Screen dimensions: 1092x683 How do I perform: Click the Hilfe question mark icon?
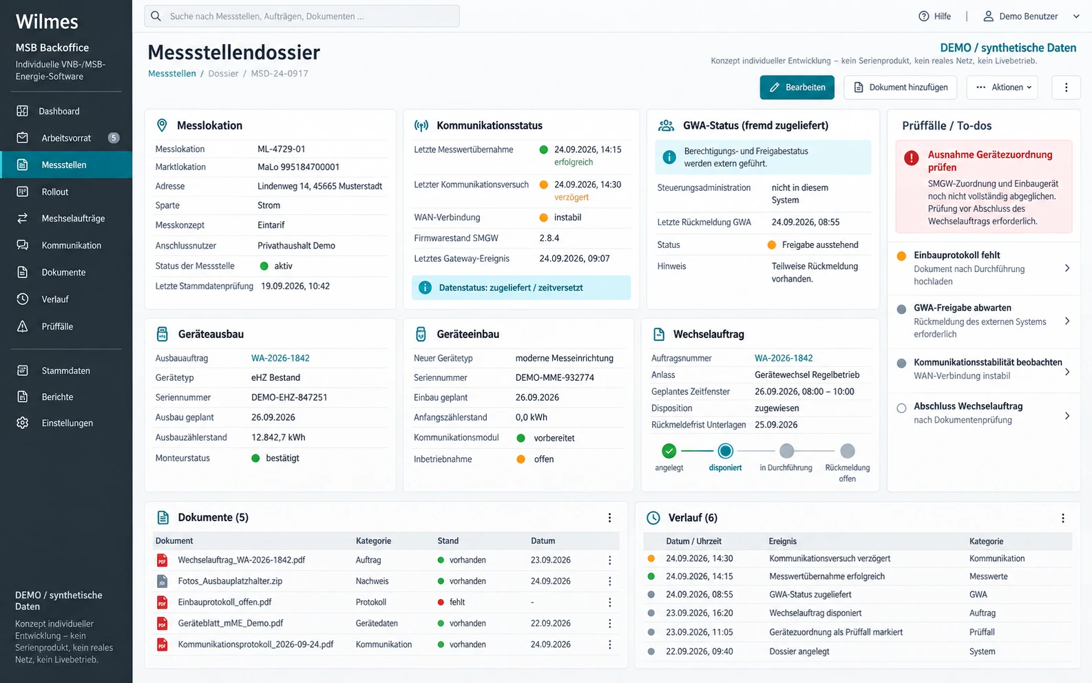click(x=924, y=17)
